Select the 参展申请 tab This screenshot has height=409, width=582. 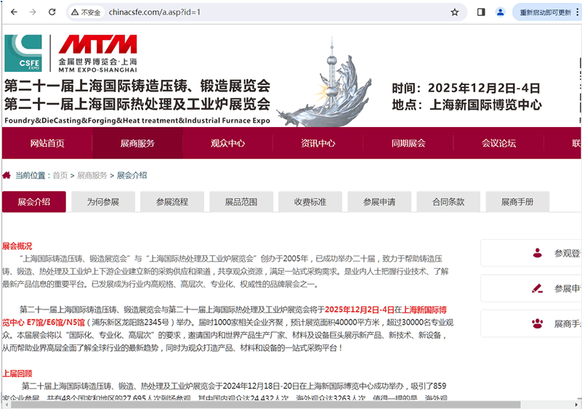(x=379, y=202)
